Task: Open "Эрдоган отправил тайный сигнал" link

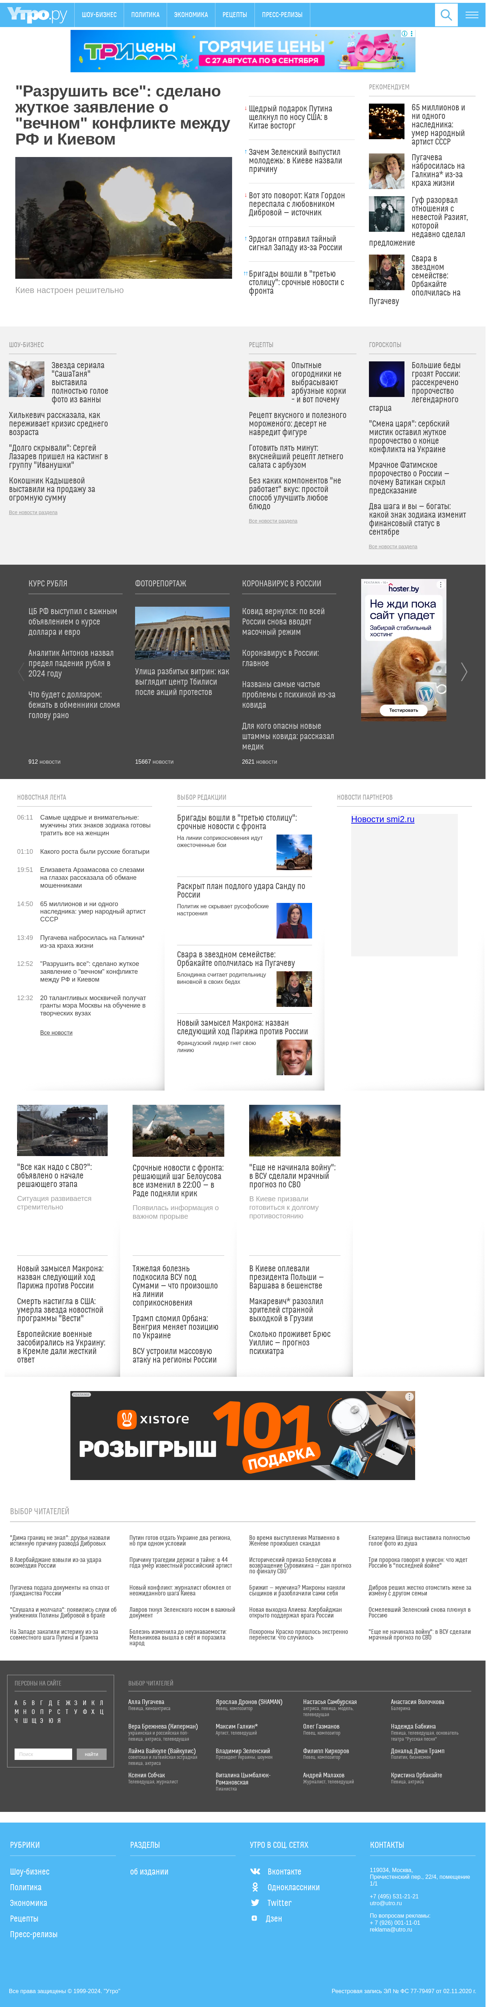Action: (295, 243)
